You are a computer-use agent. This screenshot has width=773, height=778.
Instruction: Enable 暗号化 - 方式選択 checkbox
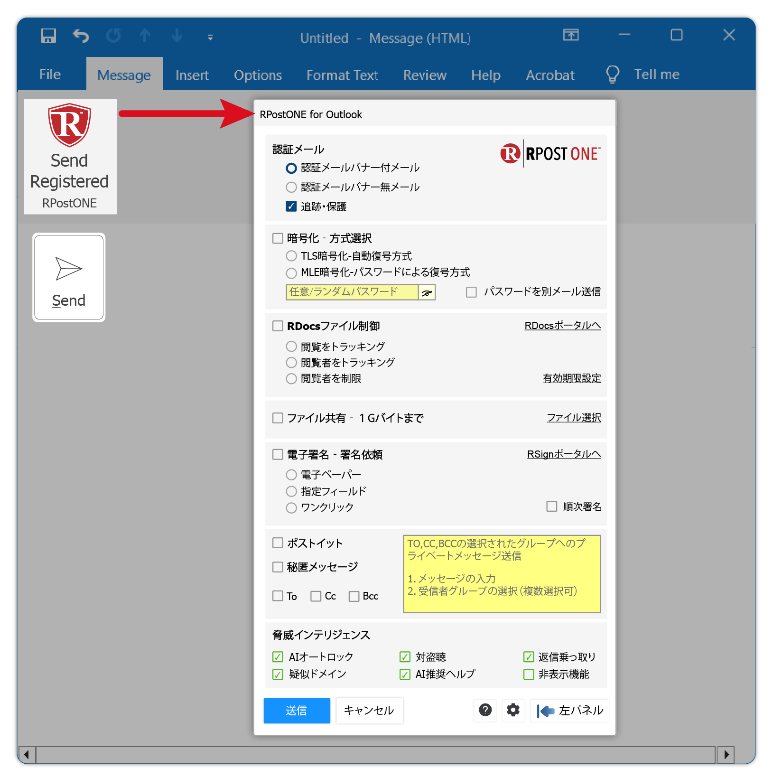tap(278, 238)
